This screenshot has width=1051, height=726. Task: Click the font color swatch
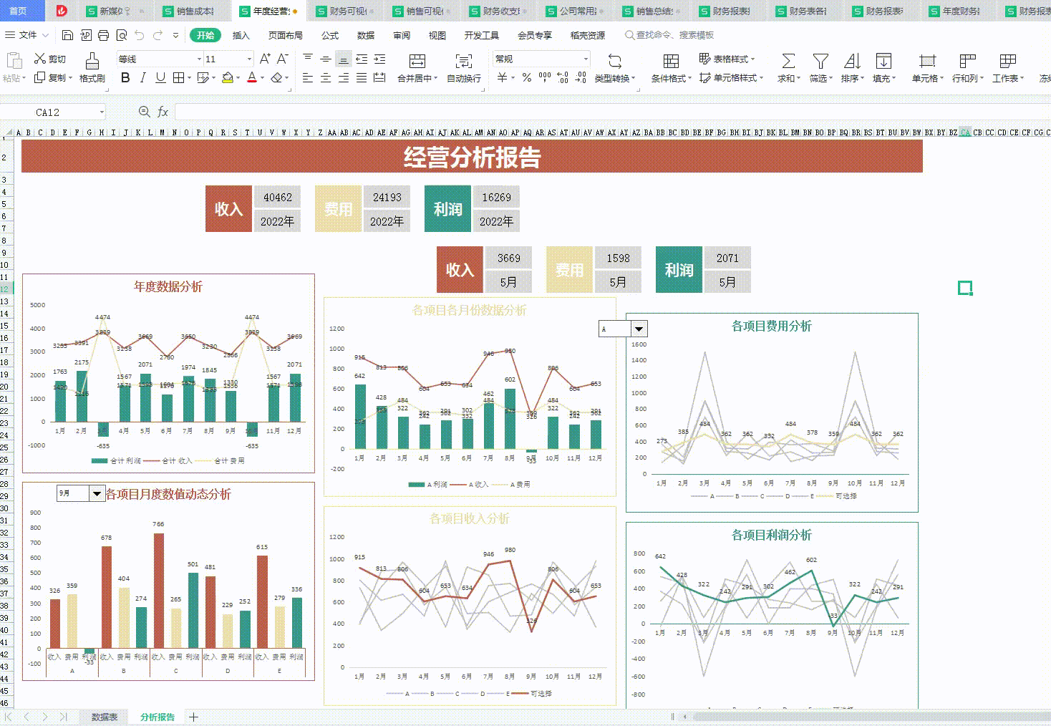point(251,77)
